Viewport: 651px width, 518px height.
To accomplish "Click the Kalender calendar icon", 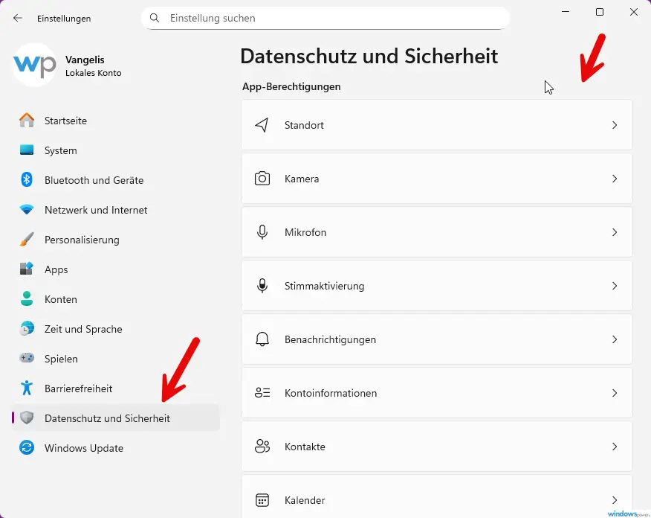I will click(x=262, y=500).
